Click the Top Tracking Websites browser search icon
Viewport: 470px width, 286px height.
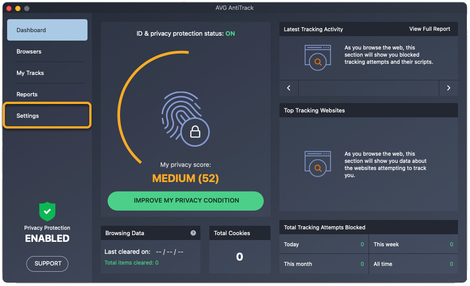(x=318, y=162)
